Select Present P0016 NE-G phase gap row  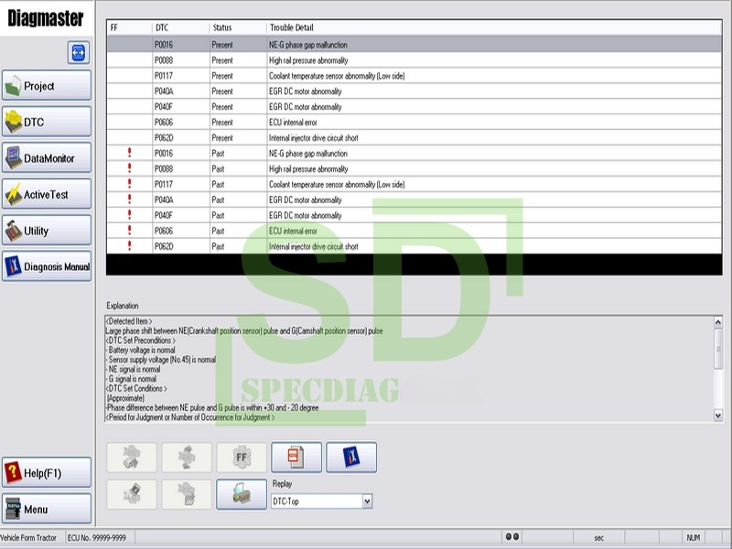coord(414,45)
